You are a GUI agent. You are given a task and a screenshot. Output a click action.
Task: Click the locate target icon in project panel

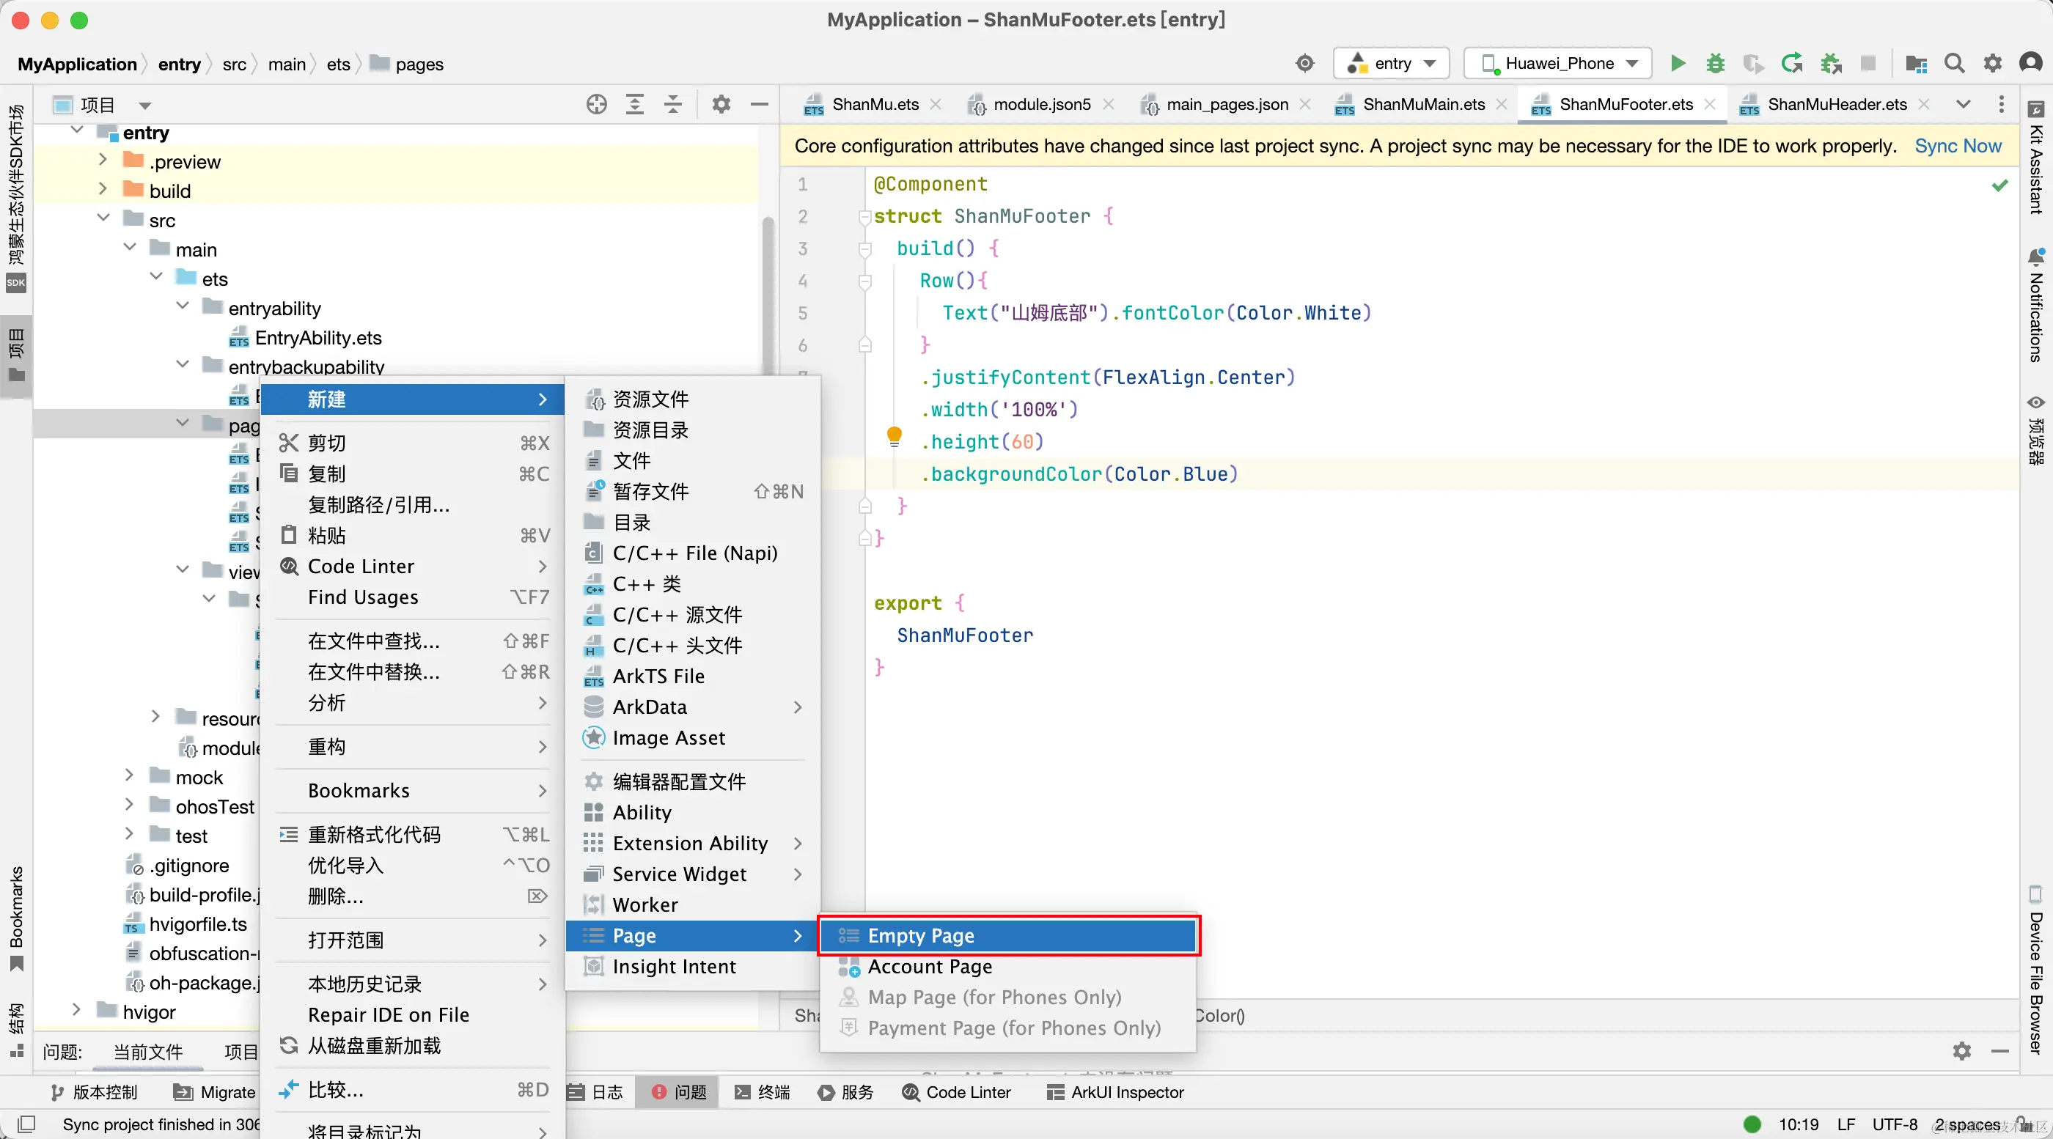coord(596,104)
